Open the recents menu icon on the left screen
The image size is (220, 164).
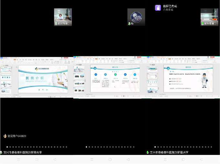[x=18, y=159]
